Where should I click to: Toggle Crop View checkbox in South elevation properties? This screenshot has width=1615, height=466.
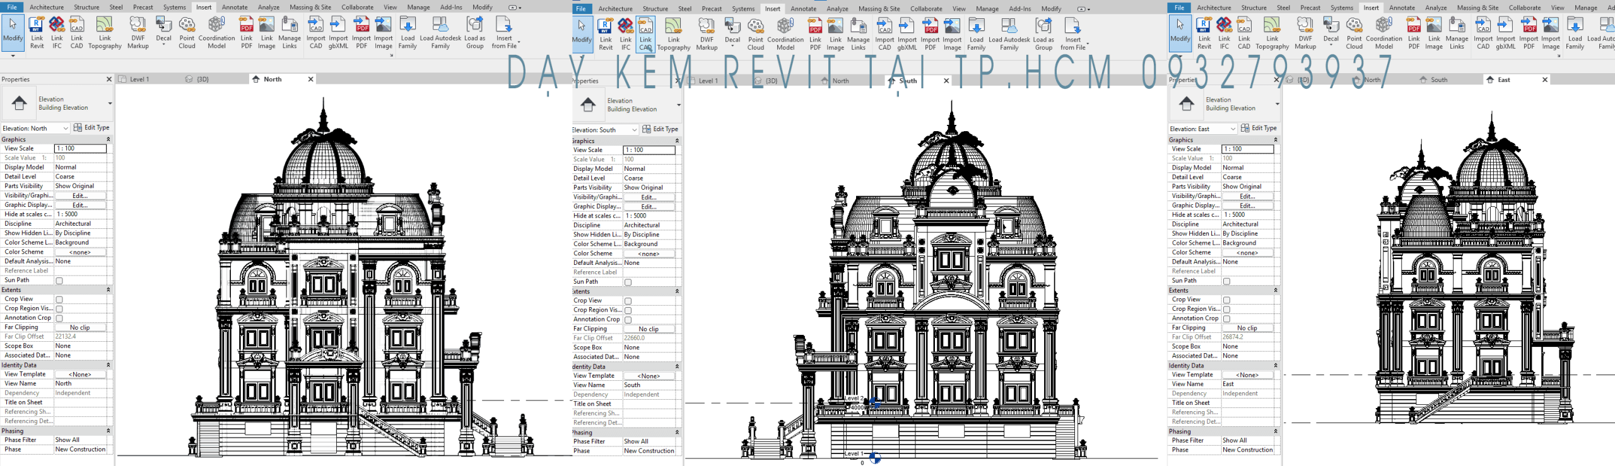628,301
